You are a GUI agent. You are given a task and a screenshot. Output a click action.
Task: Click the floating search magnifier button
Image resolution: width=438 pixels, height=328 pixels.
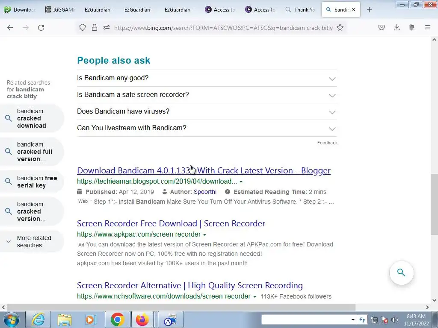click(x=401, y=272)
